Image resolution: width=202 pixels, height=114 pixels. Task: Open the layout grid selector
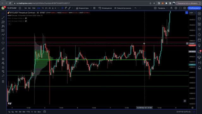point(155,8)
